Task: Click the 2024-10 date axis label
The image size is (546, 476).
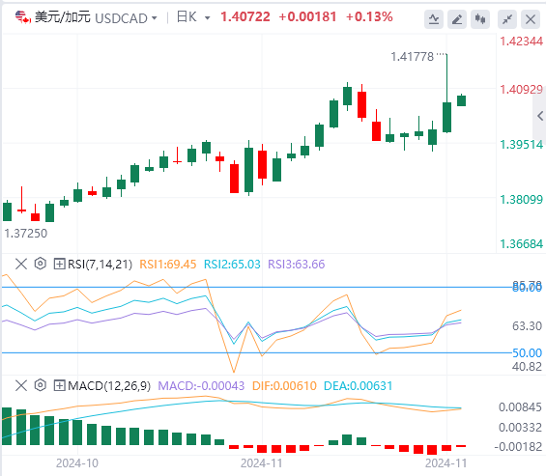Action: (77, 463)
